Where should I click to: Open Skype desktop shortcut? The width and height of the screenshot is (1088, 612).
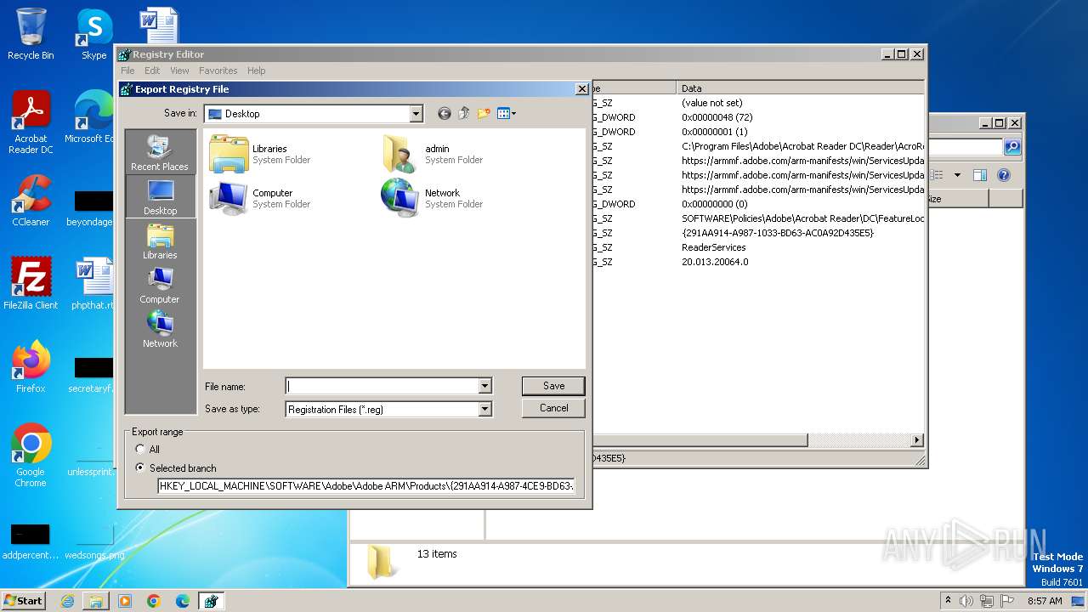point(93,34)
